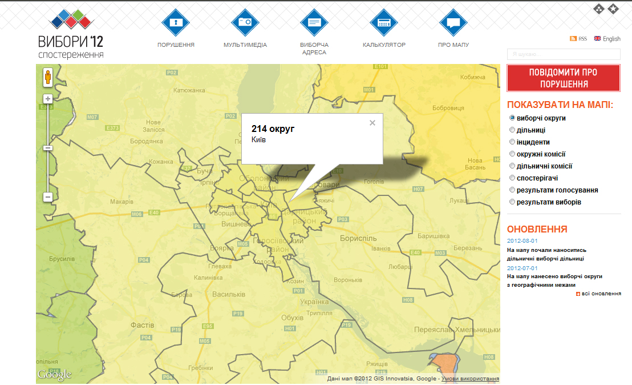The height and width of the screenshot is (385, 632).
Task: Click the map zoom in plus button
Action: click(48, 98)
